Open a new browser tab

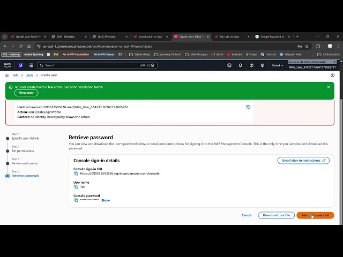tap(297, 37)
